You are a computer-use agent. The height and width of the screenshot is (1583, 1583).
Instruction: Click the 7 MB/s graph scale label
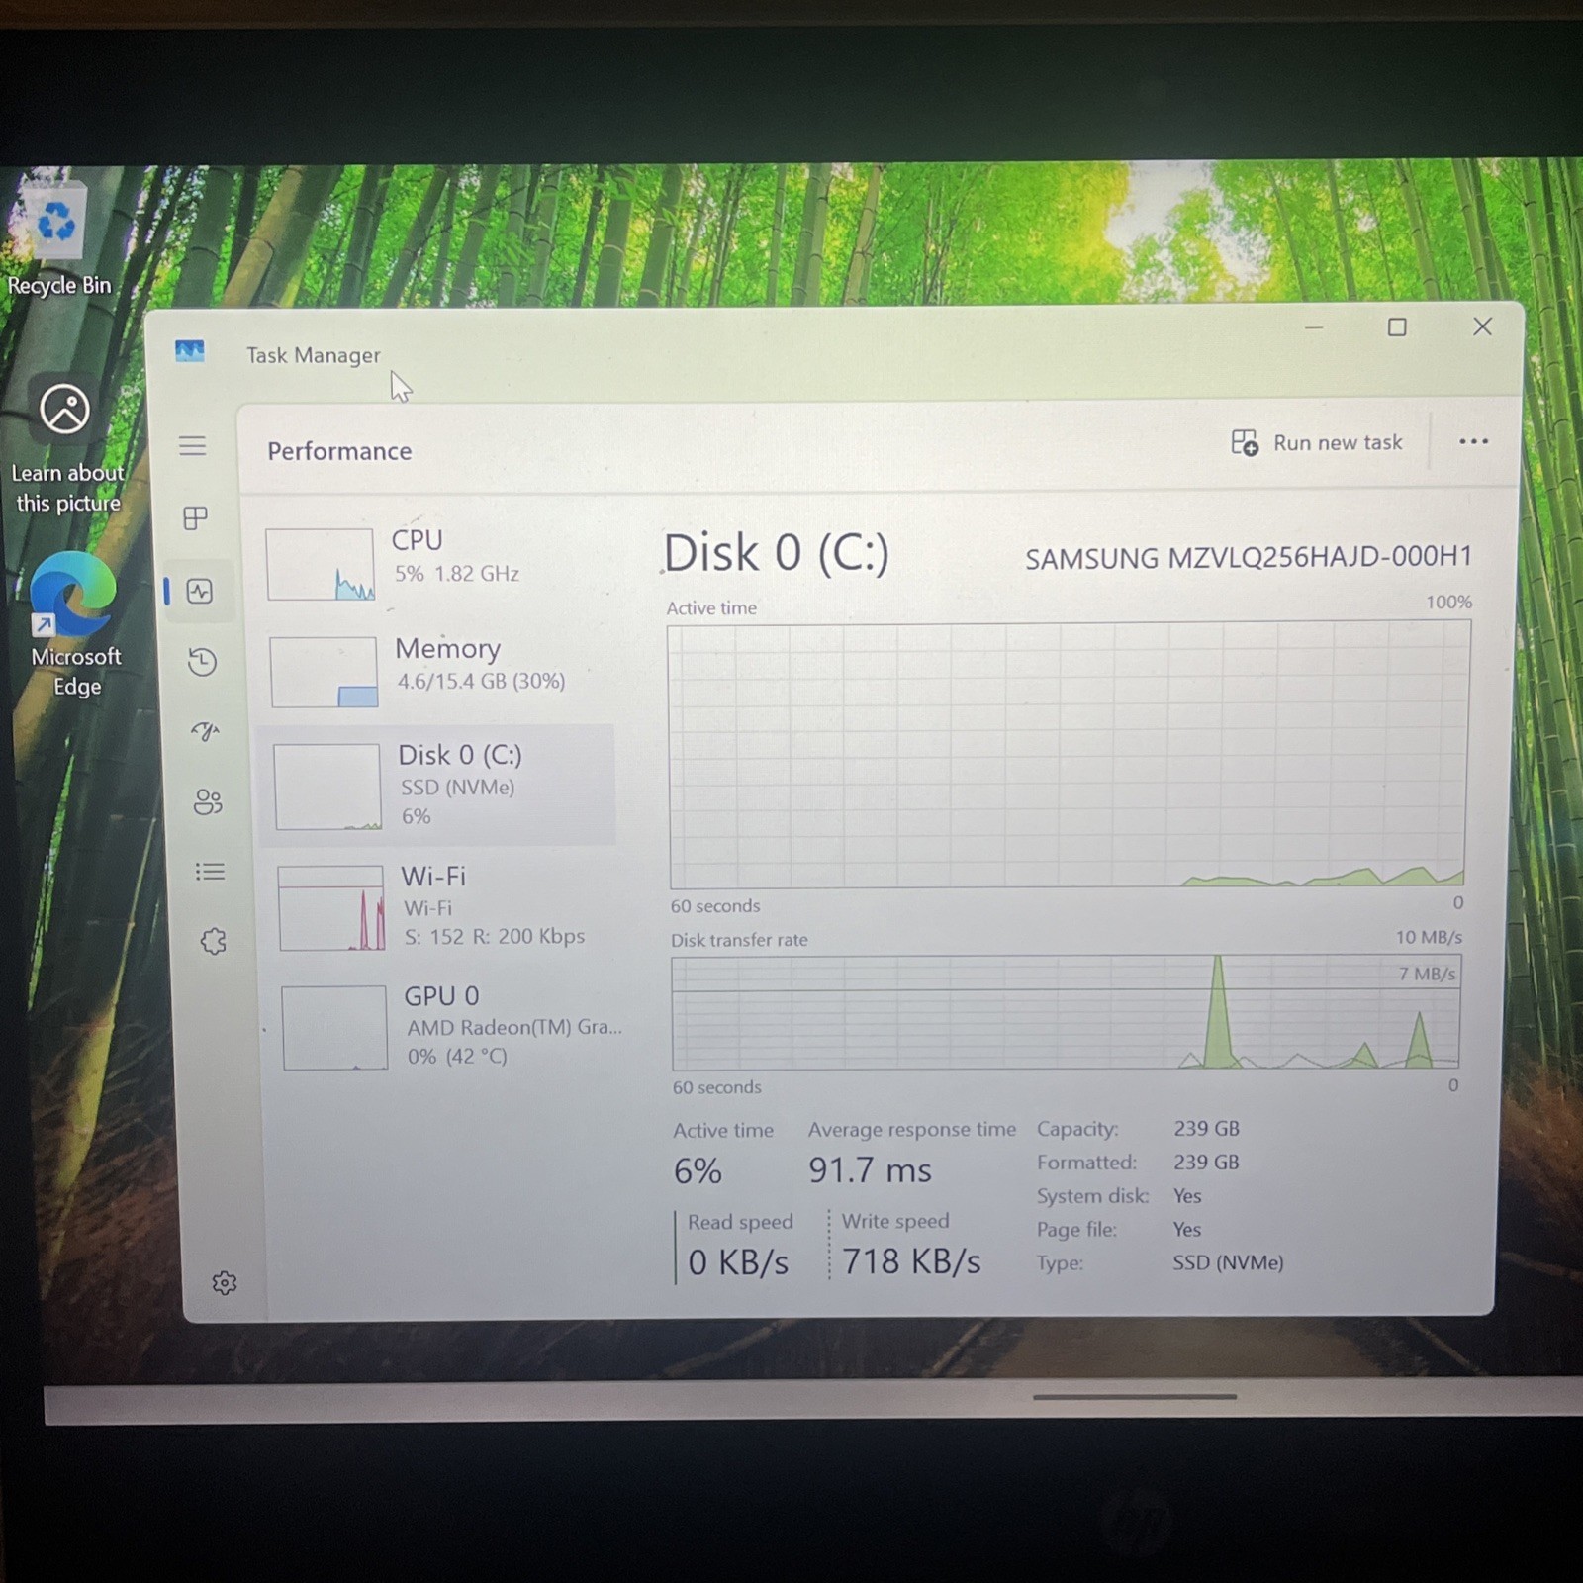(x=1427, y=974)
